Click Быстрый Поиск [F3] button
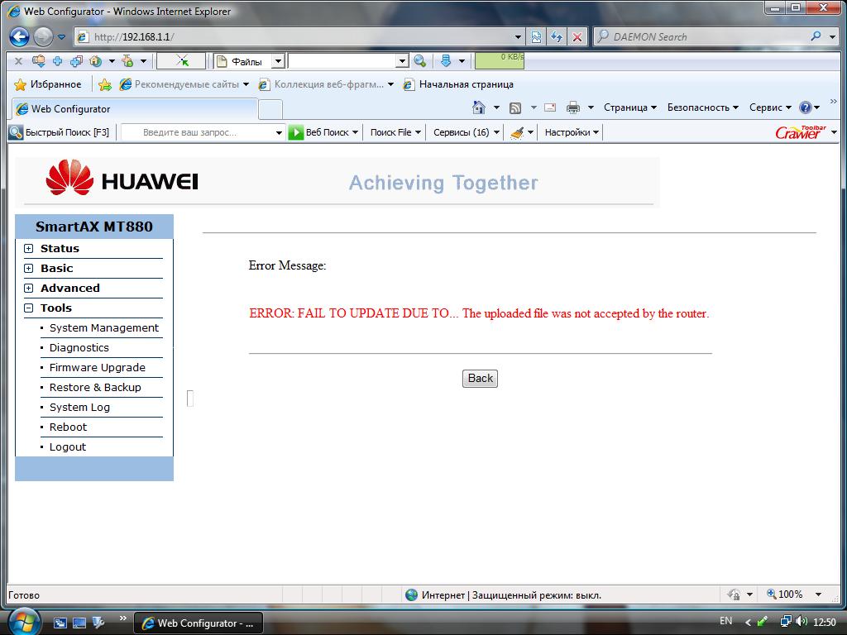Image resolution: width=847 pixels, height=635 pixels. [x=60, y=132]
